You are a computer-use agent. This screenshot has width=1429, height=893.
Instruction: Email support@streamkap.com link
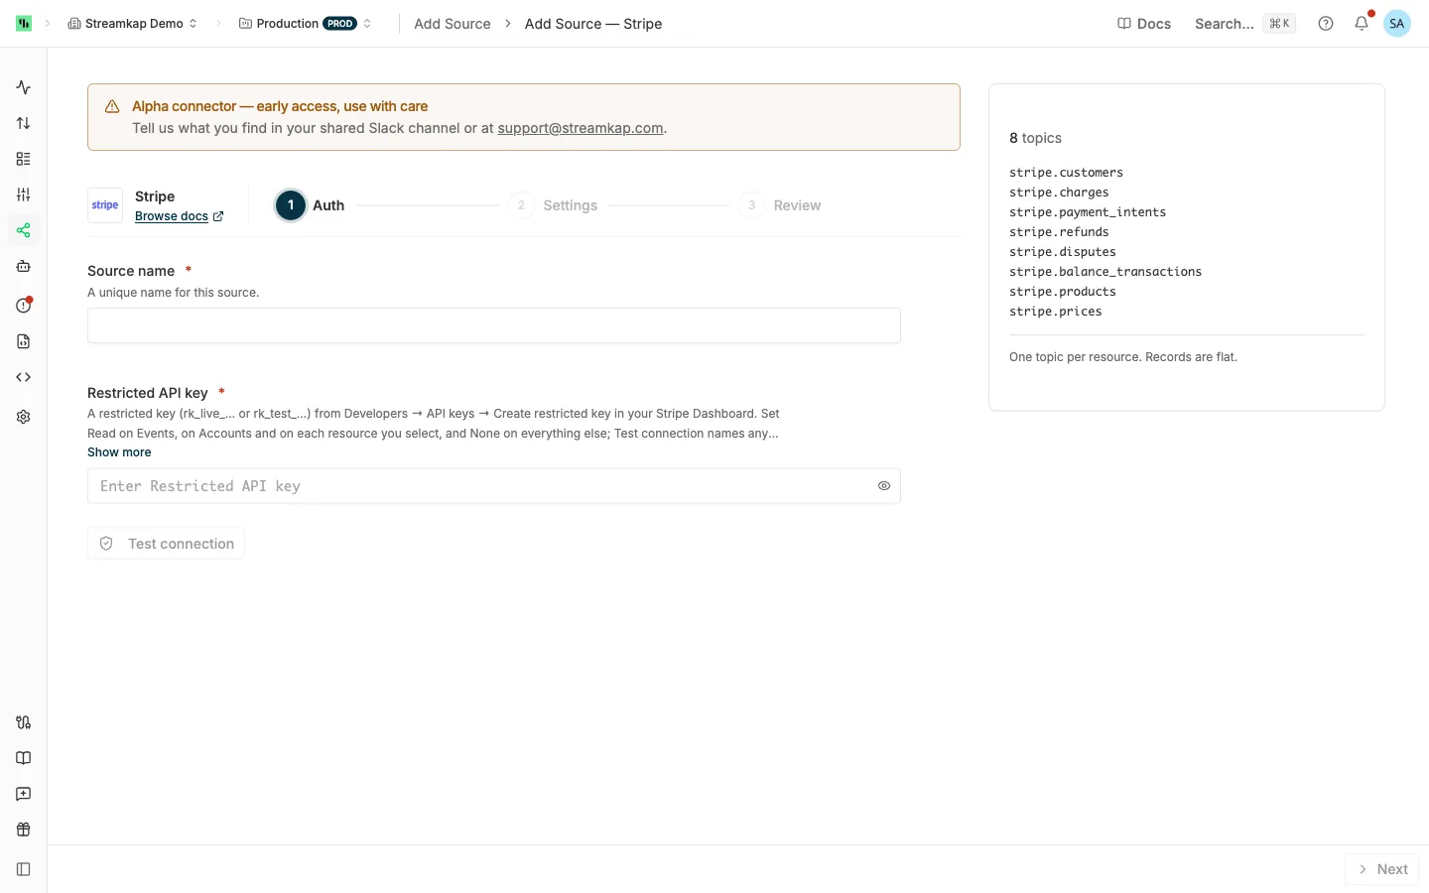point(581,128)
